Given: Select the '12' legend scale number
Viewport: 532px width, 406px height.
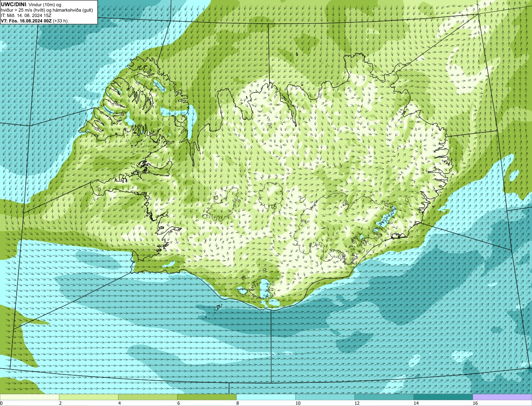Looking at the screenshot, I should click(x=357, y=403).
